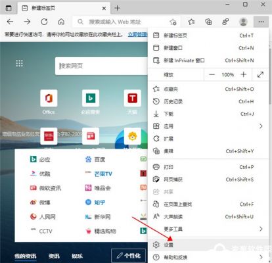Close the three-dot settings menu button
The width and height of the screenshot is (272, 263).
261,22
